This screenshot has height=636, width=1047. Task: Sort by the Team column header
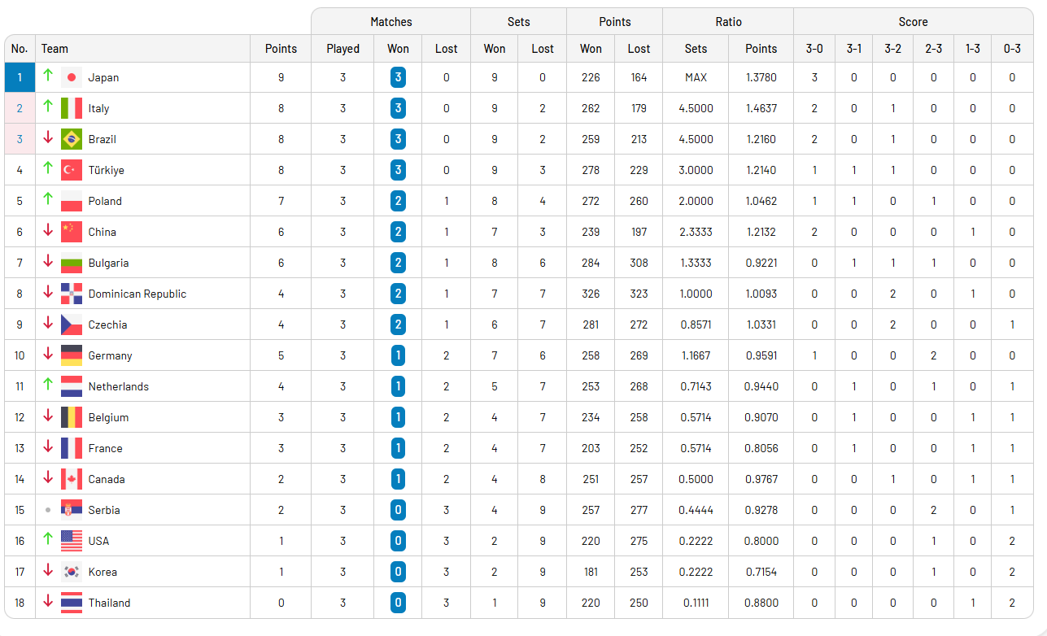point(55,49)
